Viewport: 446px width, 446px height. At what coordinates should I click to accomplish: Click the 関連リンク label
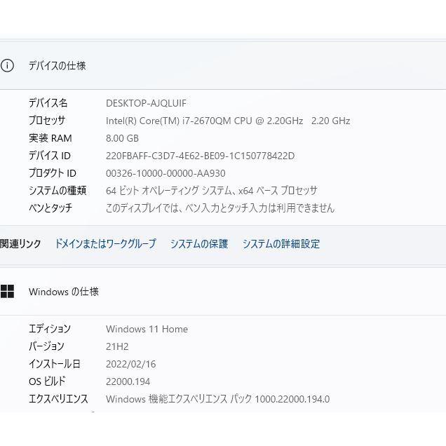[x=20, y=244]
